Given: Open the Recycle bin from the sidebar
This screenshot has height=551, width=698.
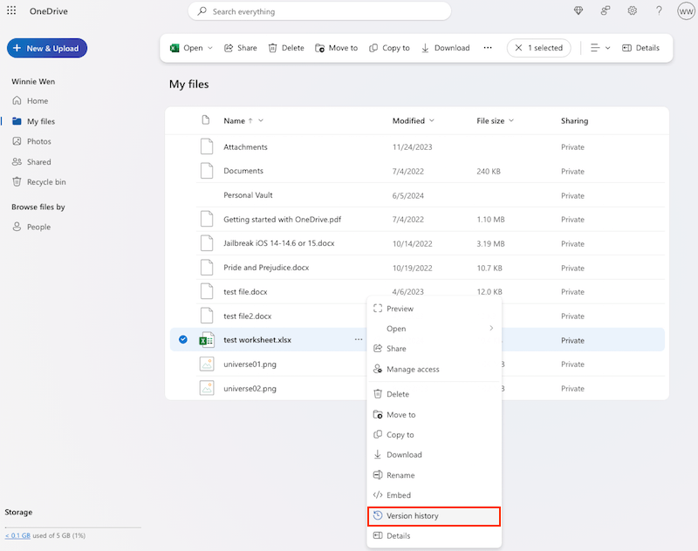Looking at the screenshot, I should coord(41,181).
